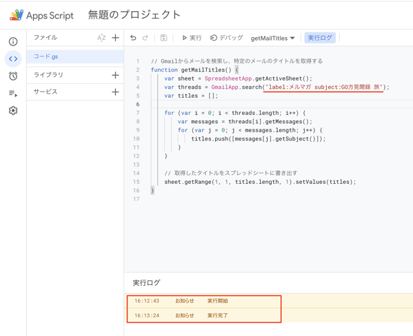The height and width of the screenshot is (336, 413).
Task: Add a service with the plus icon
Action: click(115, 92)
